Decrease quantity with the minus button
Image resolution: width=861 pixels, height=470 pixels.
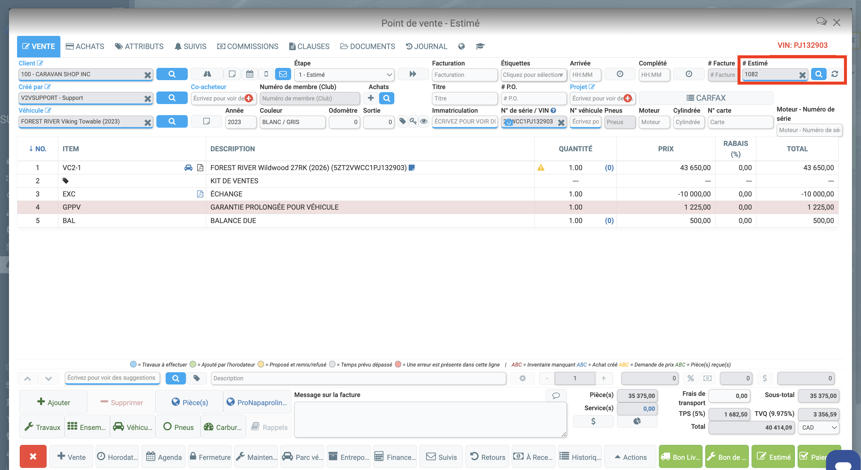[547, 379]
